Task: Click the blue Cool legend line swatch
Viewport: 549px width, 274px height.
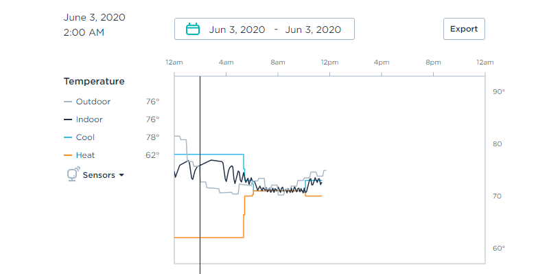Action: [68, 137]
